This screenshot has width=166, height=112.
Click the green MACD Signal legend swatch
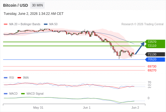(23, 94)
